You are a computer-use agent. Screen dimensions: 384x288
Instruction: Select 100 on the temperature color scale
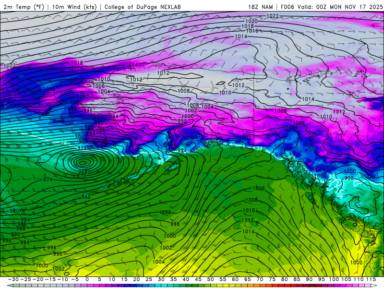tap(334, 279)
